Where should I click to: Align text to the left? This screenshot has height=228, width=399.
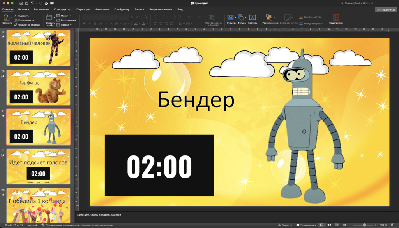point(155,24)
